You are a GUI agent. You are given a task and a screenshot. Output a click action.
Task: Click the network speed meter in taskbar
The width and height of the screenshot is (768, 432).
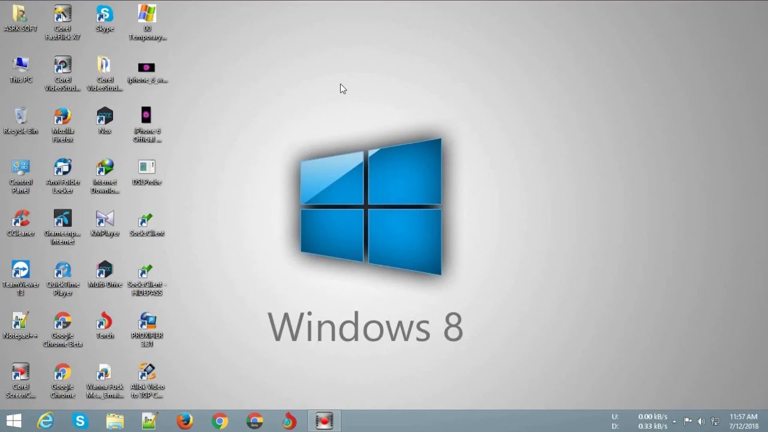tap(640, 421)
